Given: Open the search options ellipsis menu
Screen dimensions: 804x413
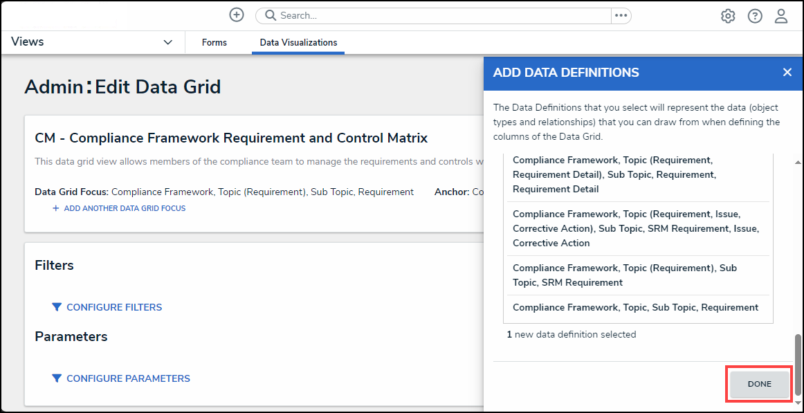Looking at the screenshot, I should click(x=621, y=15).
